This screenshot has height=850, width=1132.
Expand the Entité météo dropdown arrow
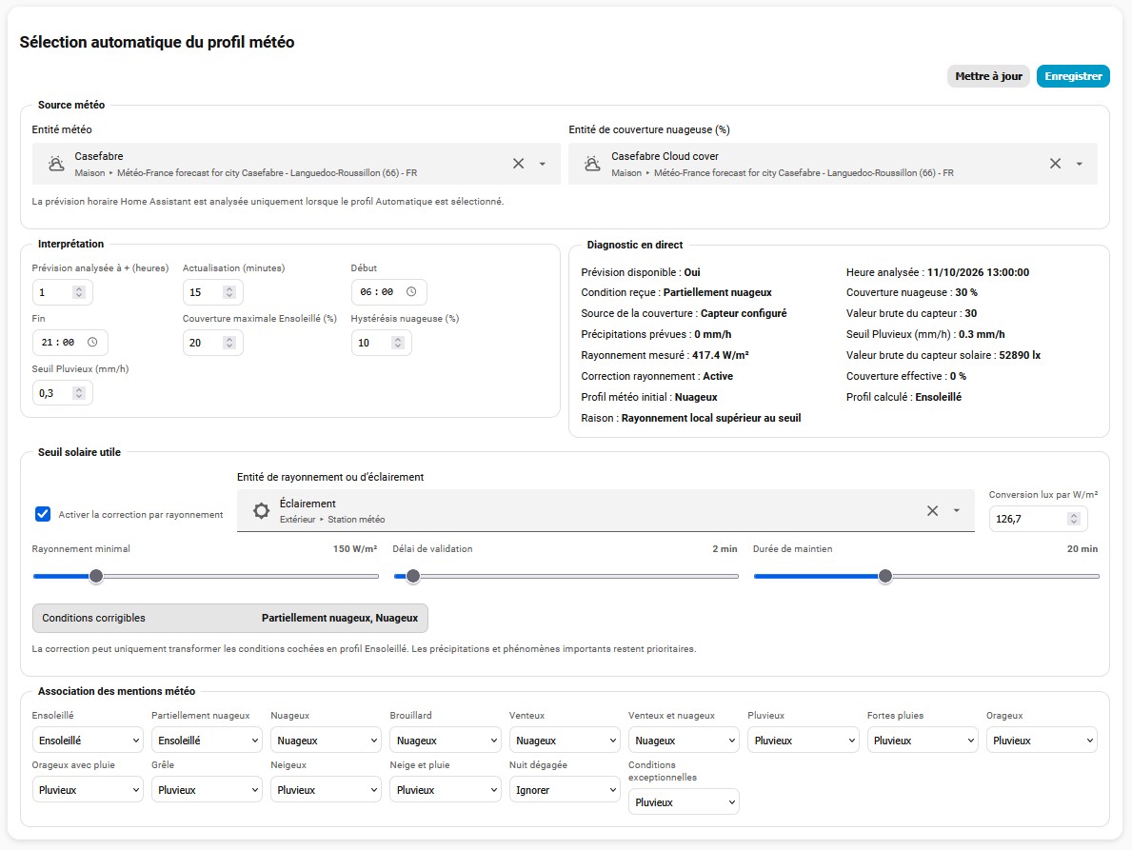pos(542,164)
